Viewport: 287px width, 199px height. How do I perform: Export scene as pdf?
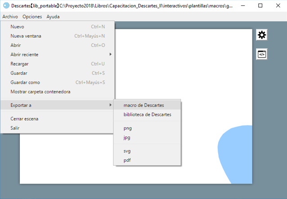(147, 160)
